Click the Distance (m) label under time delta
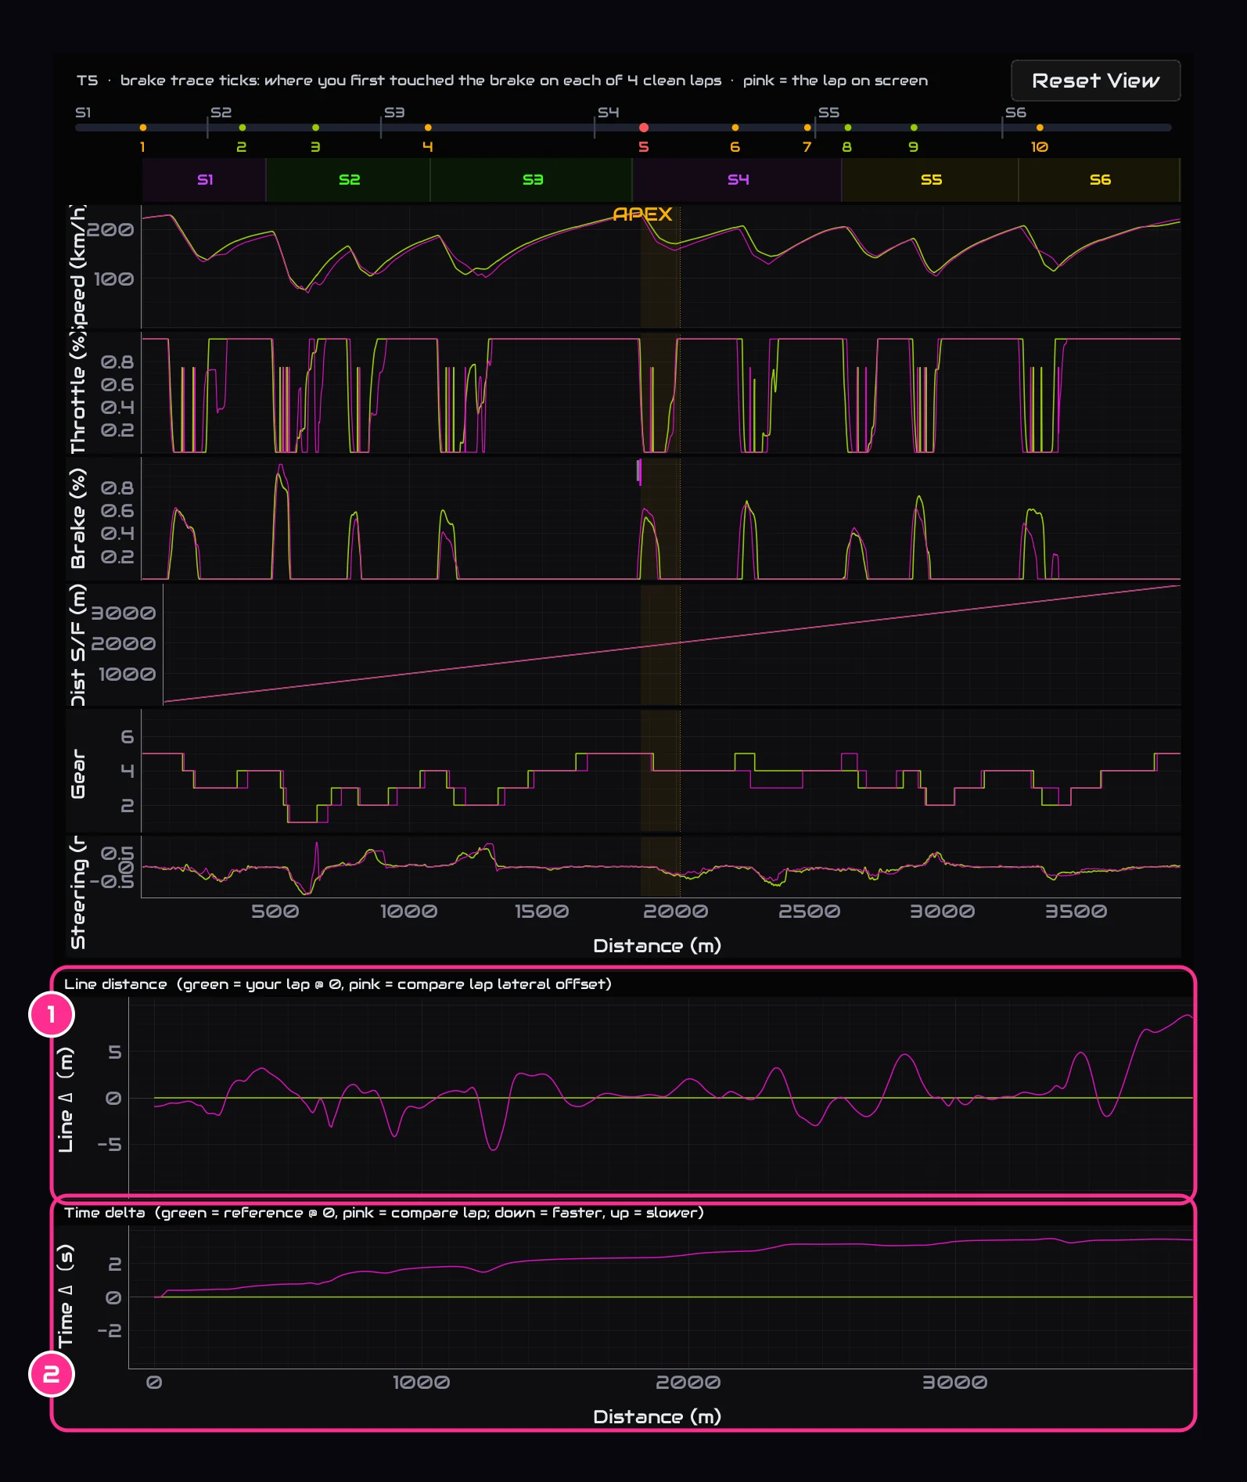Viewport: 1247px width, 1482px height. pos(657,1417)
